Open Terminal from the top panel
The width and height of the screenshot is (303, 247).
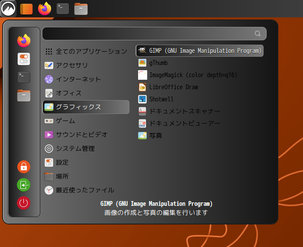[x=63, y=9]
